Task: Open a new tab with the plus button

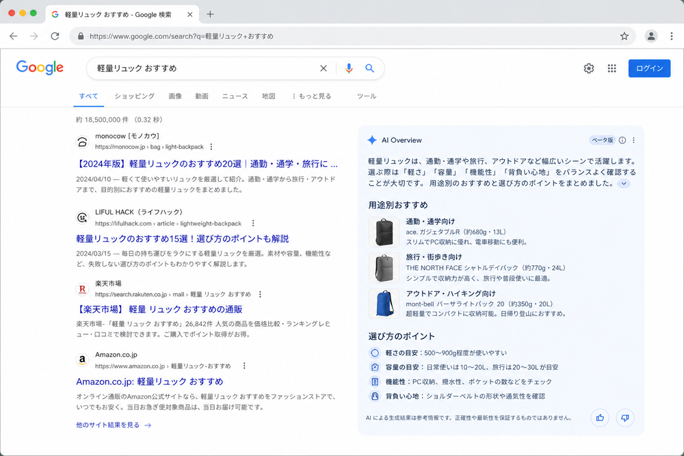Action: (210, 14)
